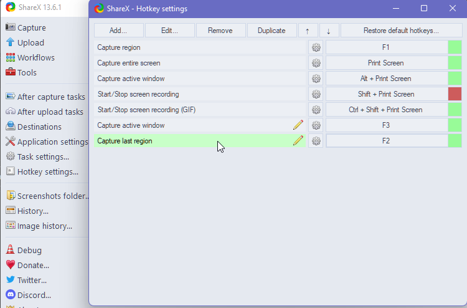Click the Ctrl + Shift + Print Screen button
The height and width of the screenshot is (308, 467).
click(386, 110)
